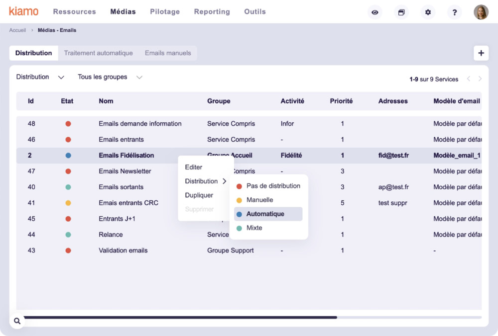This screenshot has height=336, width=498.
Task: Open the Tous les groupes dropdown
Action: (110, 77)
